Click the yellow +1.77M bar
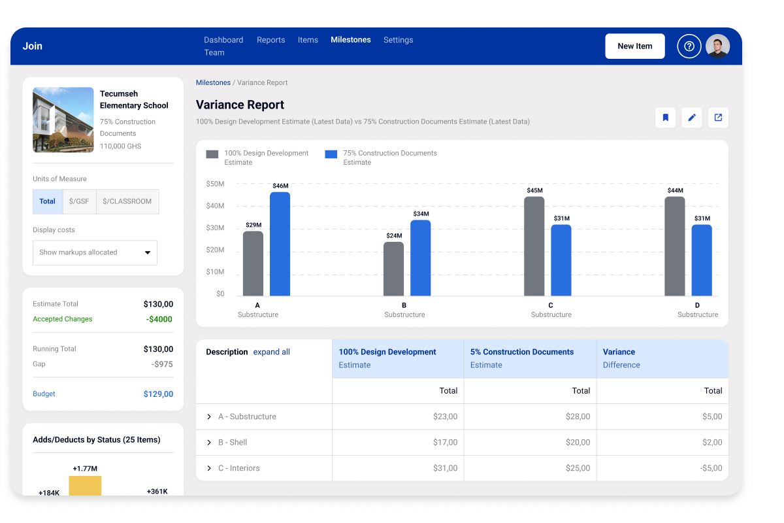Screen dimensions: 784x523 85,485
